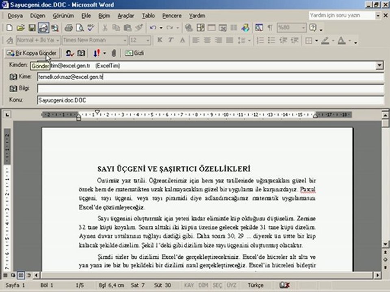Viewport: 390px width, 292px height.
Task: Toggle Show/Hide paragraph marks ¶
Action: [x=270, y=28]
